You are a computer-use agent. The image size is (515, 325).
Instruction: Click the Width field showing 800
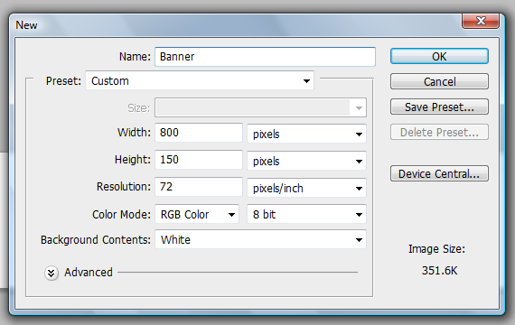199,133
